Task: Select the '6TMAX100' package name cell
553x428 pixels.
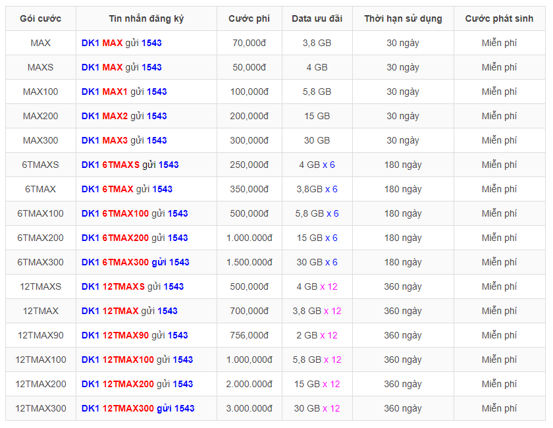Action: 41,213
